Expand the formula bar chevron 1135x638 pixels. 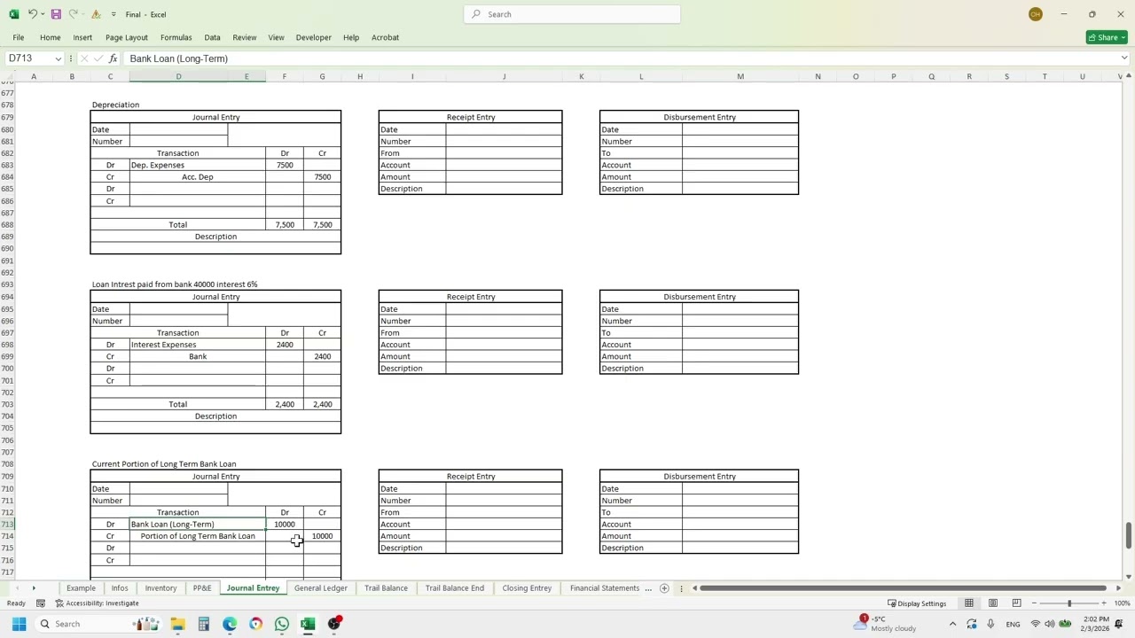click(x=1123, y=58)
